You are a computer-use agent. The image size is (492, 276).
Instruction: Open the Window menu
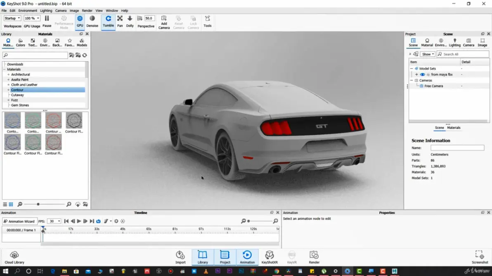click(112, 10)
